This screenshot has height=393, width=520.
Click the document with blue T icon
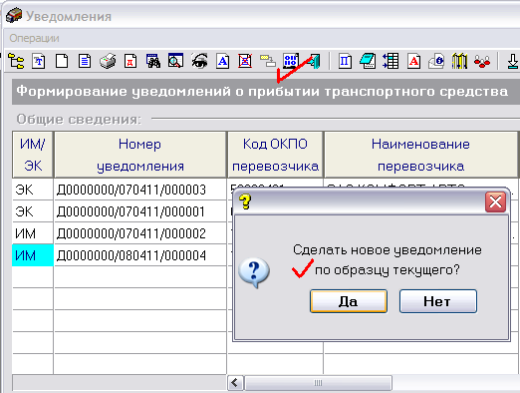point(39,61)
